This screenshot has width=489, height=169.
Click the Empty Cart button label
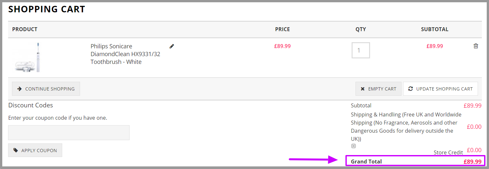(x=382, y=89)
